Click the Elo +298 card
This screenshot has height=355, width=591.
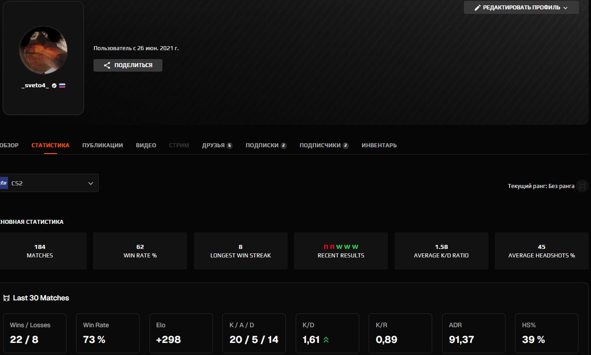point(181,333)
